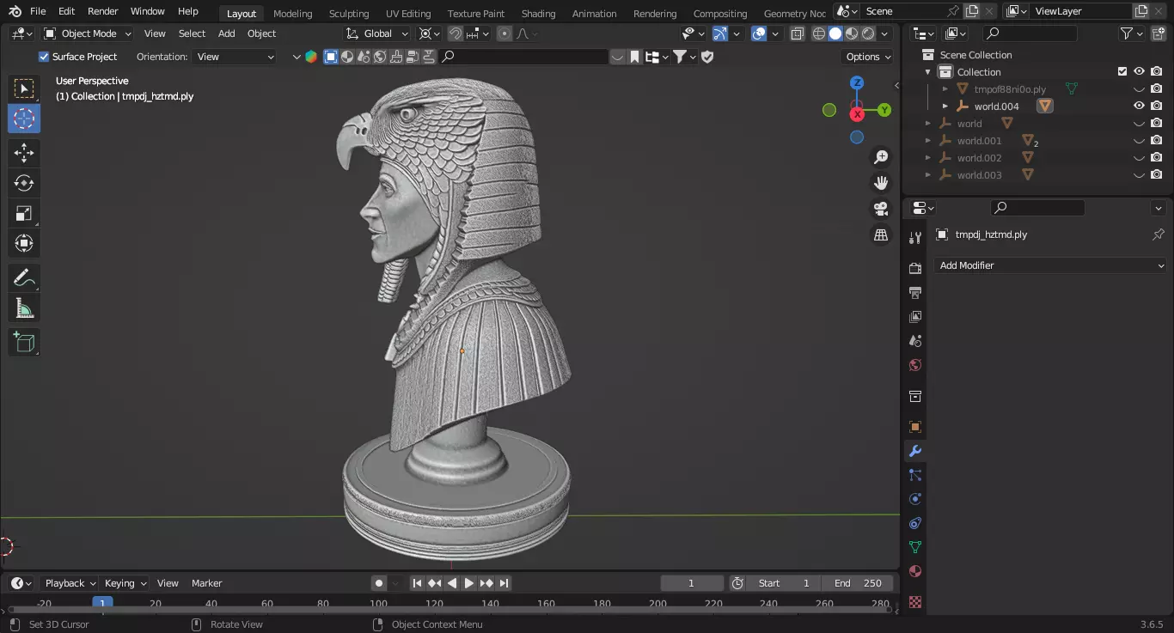Expand the world.004 outliner item

click(945, 107)
